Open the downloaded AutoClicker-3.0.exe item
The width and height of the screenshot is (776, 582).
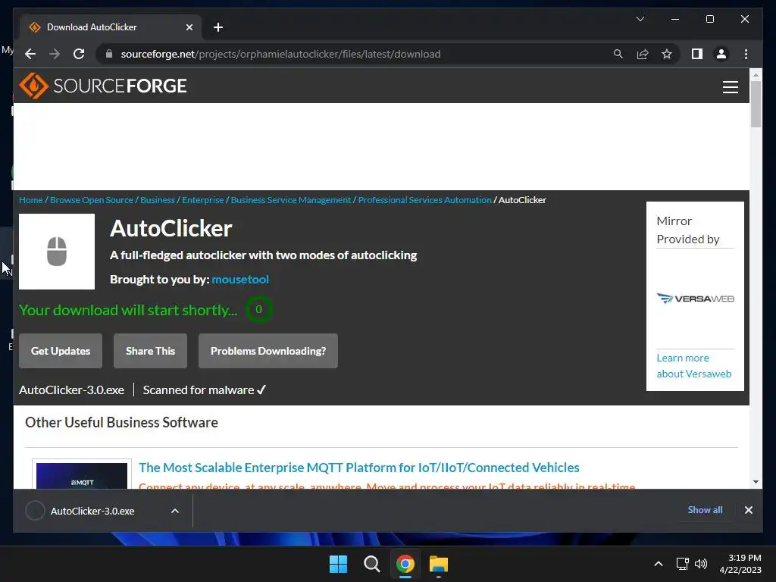tap(92, 511)
